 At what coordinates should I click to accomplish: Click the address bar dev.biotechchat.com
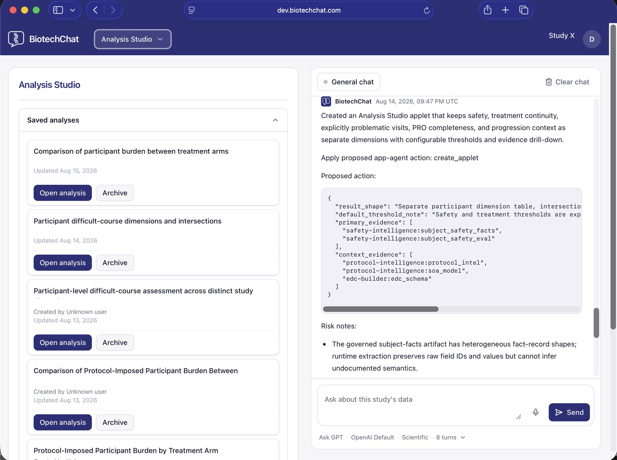point(308,10)
